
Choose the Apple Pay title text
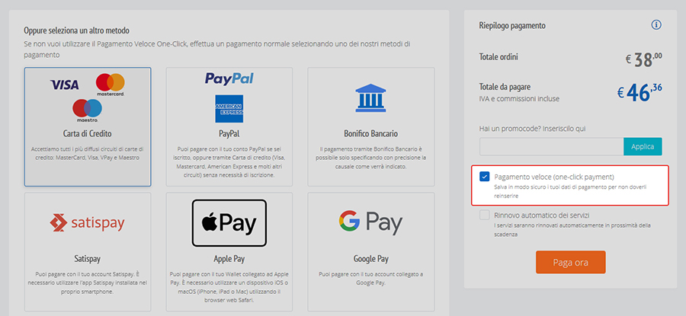(x=229, y=259)
